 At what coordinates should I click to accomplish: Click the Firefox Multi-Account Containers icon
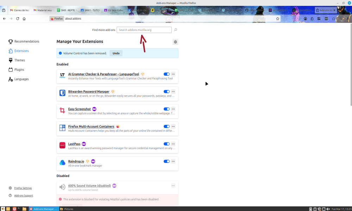62,128
